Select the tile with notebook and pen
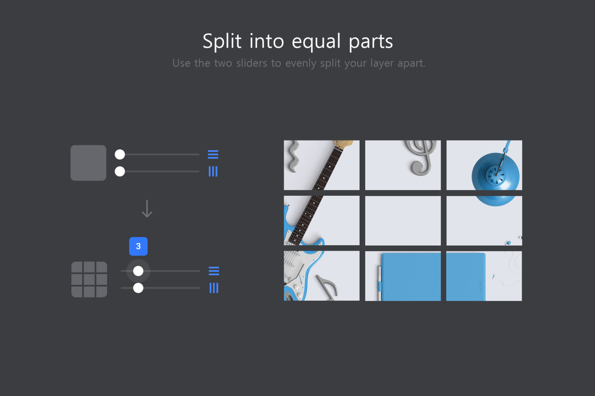The image size is (595, 396). click(403, 276)
